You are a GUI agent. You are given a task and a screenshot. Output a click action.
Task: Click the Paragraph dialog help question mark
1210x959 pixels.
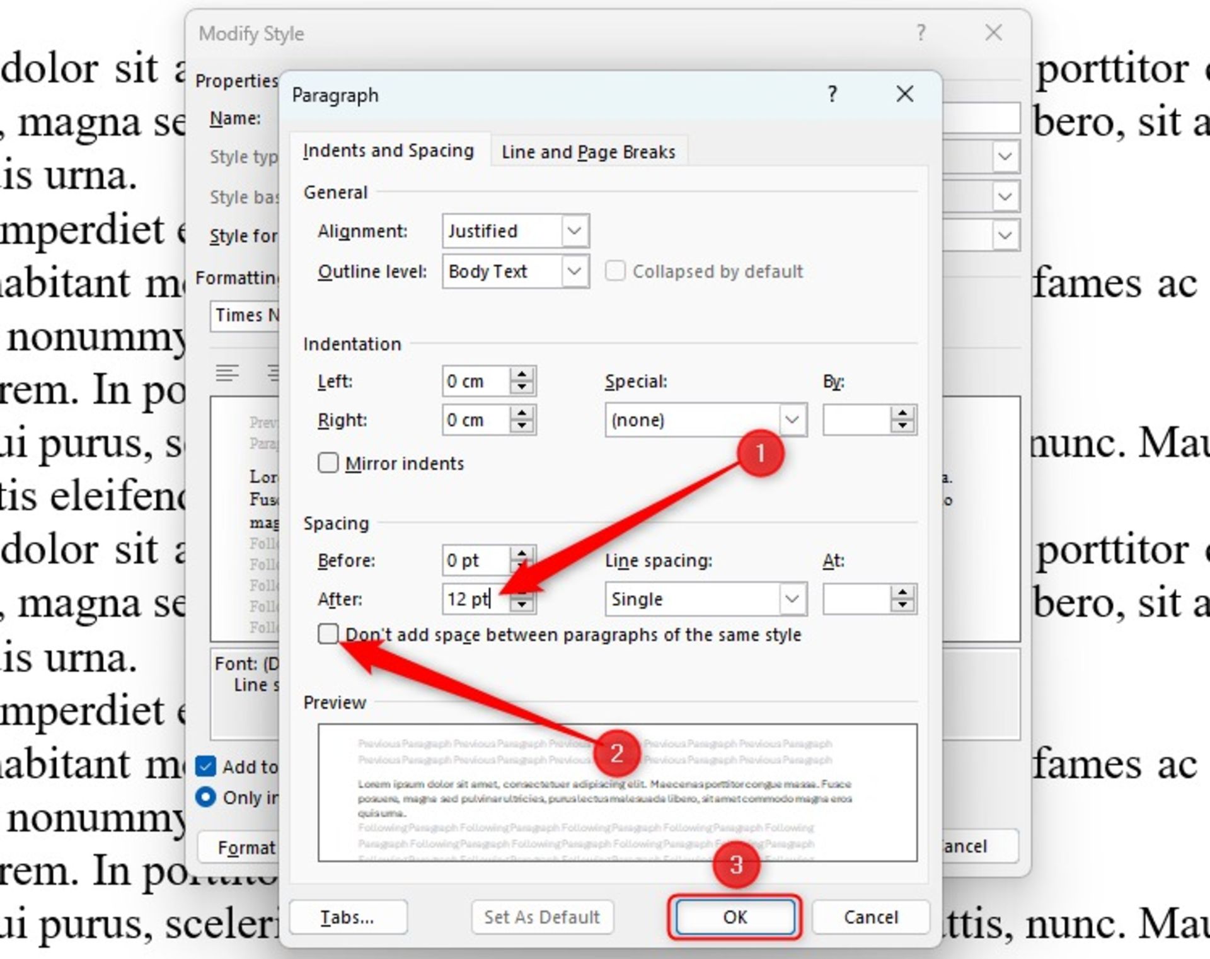click(x=833, y=95)
